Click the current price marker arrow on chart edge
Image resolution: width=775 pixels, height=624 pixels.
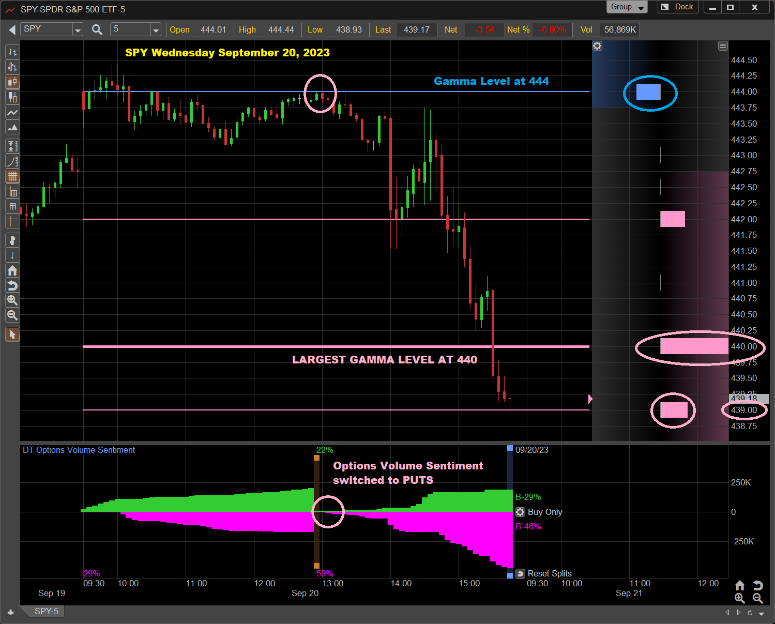coord(590,399)
